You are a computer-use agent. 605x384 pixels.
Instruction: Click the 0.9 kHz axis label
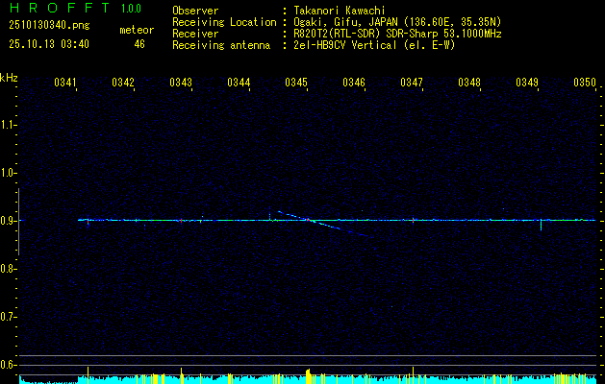(7, 221)
